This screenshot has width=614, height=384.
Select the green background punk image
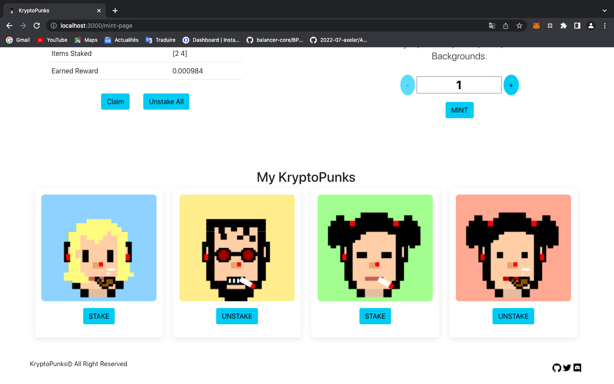(375, 248)
